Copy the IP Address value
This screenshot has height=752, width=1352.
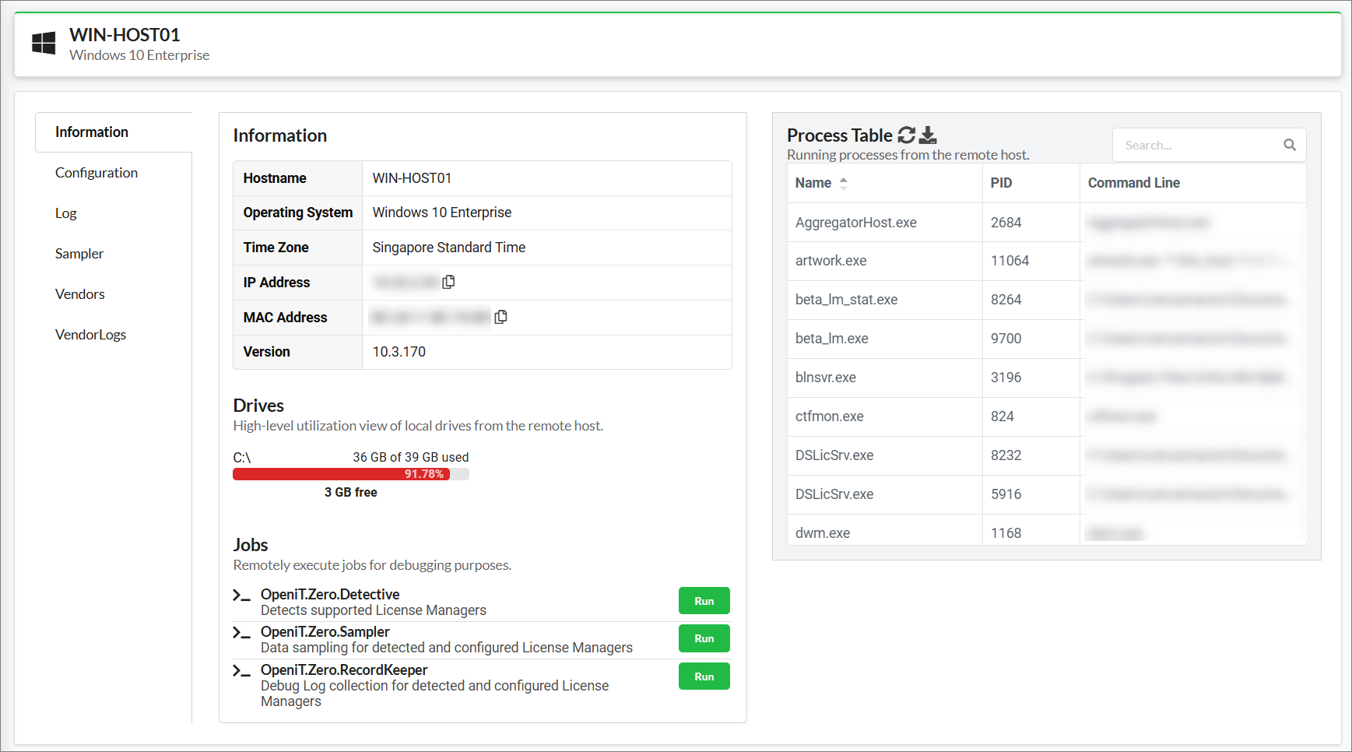[448, 282]
